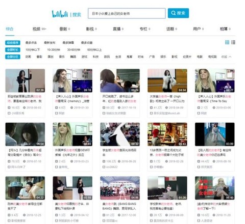Sort results by 最多点击
This screenshot has height=224, width=245.
coord(31,43)
